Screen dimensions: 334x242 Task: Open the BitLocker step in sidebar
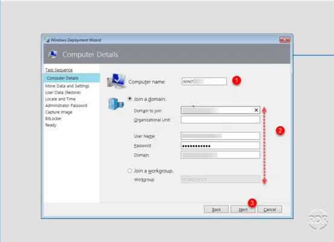coord(53,119)
